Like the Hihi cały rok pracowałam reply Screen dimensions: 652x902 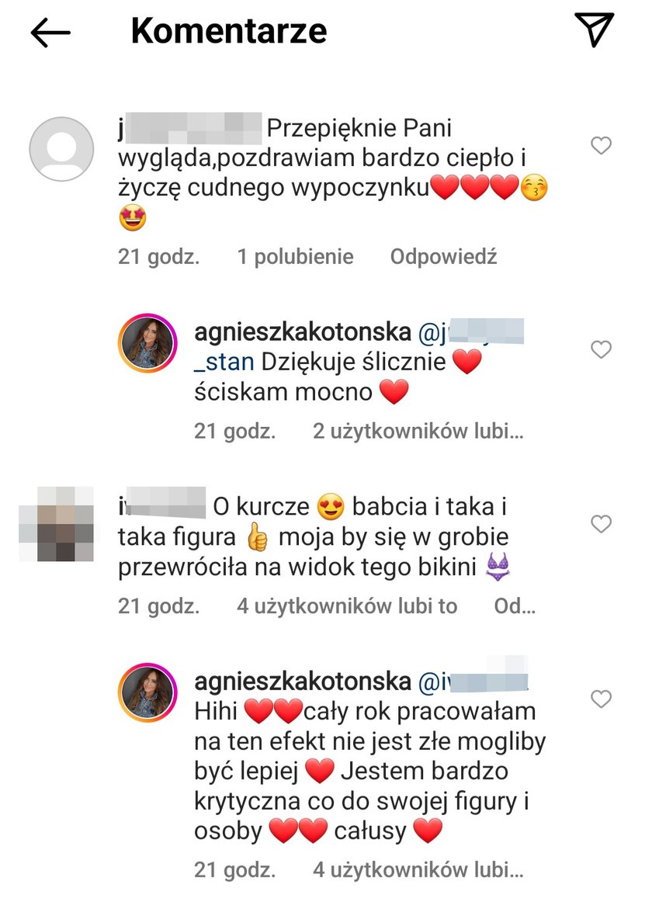(x=601, y=699)
